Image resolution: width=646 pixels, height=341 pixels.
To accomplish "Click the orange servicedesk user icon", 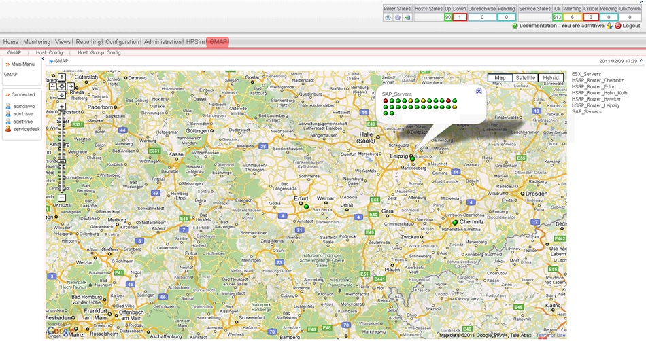I will click(8, 129).
